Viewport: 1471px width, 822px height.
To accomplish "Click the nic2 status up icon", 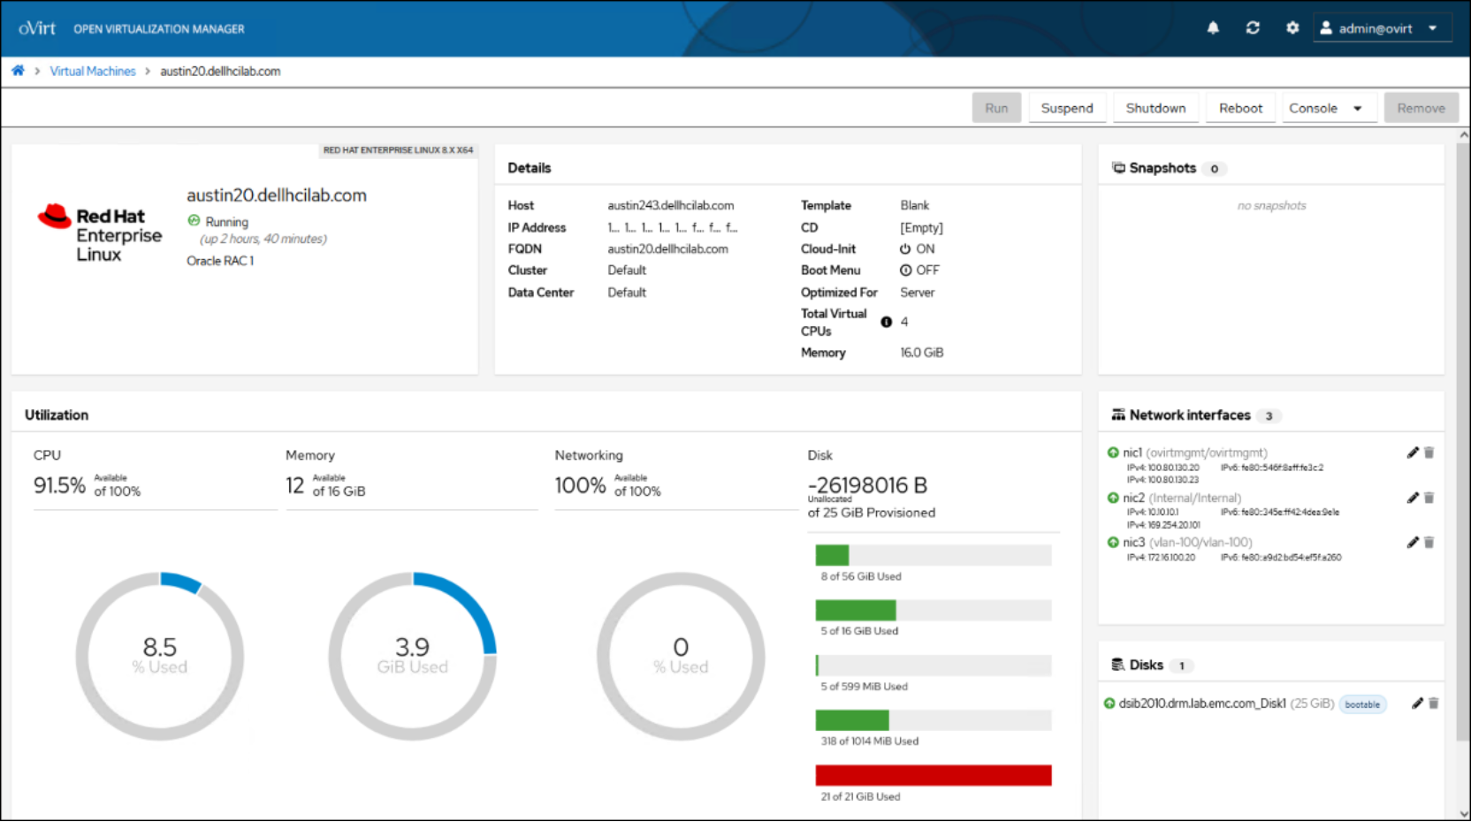I will 1113,498.
